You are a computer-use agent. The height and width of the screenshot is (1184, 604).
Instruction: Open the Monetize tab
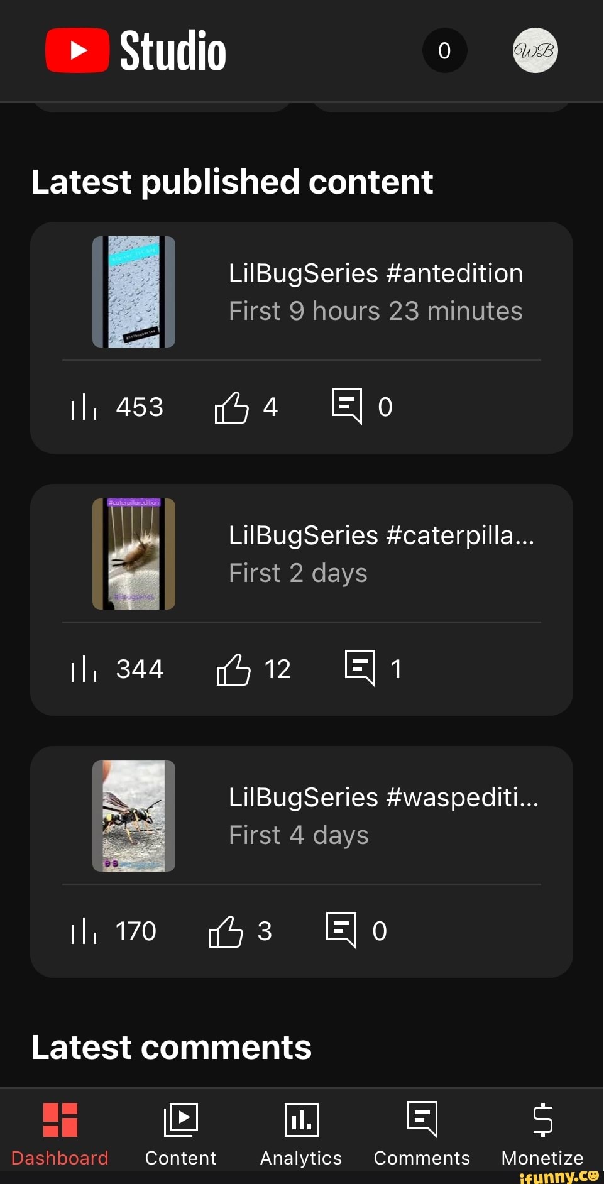tap(542, 1134)
